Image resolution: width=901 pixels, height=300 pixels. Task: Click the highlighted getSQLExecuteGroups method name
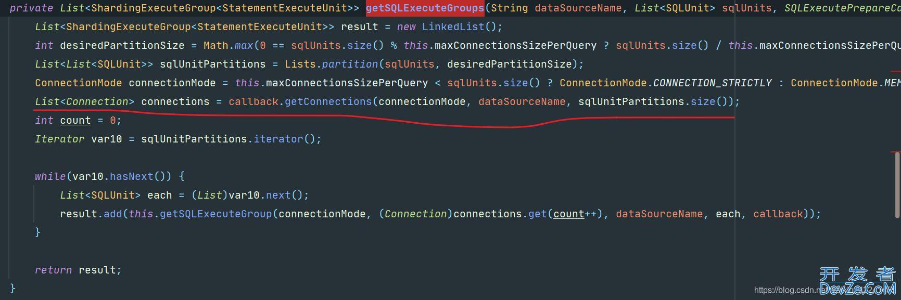click(x=425, y=8)
